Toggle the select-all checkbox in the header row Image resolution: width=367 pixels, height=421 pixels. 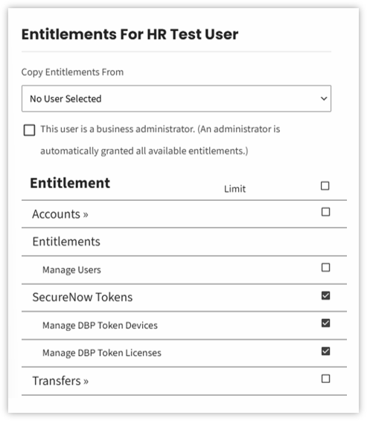[325, 186]
